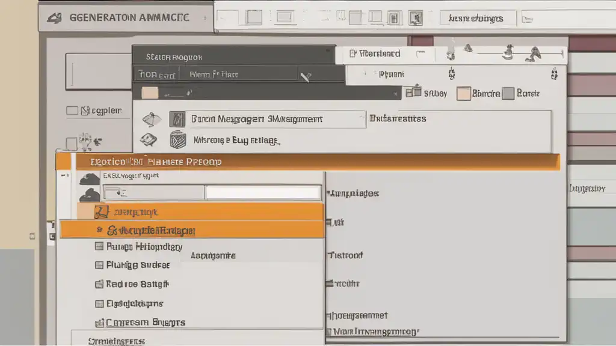The image size is (616, 346).
Task: Click the upper dark blob icon under orange header
Action: [x=90, y=179]
